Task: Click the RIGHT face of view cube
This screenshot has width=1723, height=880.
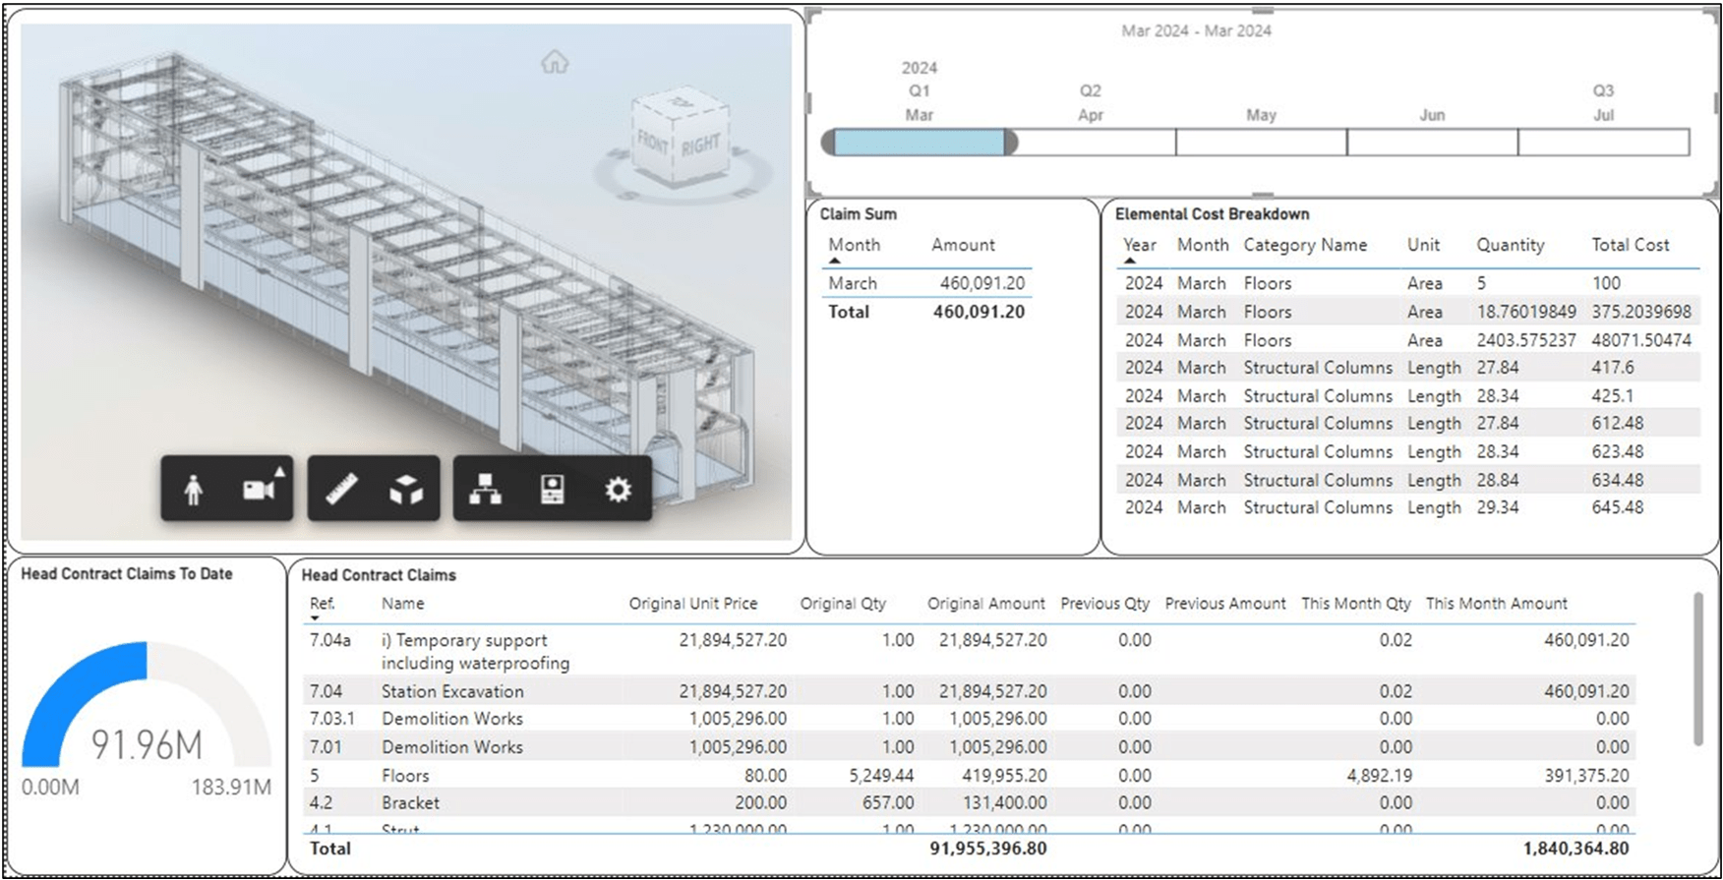Action: 700,145
